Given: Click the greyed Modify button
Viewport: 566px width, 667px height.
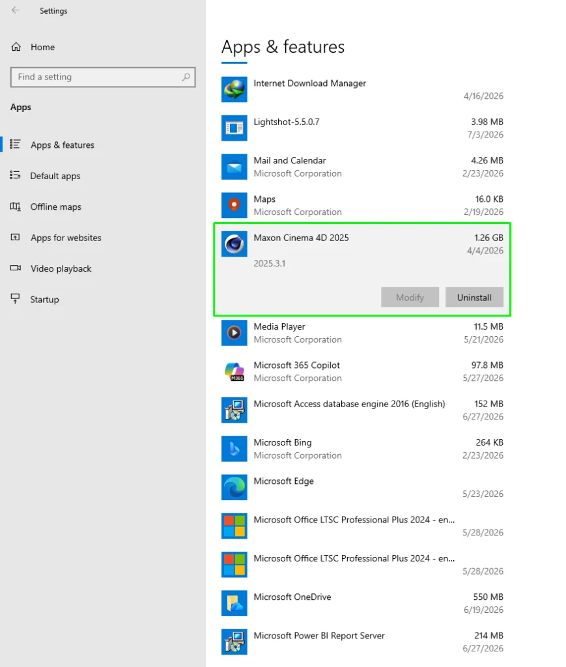Looking at the screenshot, I should (x=410, y=297).
